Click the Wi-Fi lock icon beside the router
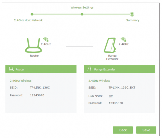The width and height of the screenshot is (162, 138). pyautogui.click(x=46, y=40)
